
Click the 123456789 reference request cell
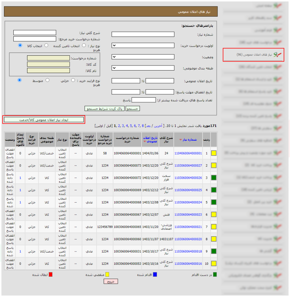(x=105, y=227)
